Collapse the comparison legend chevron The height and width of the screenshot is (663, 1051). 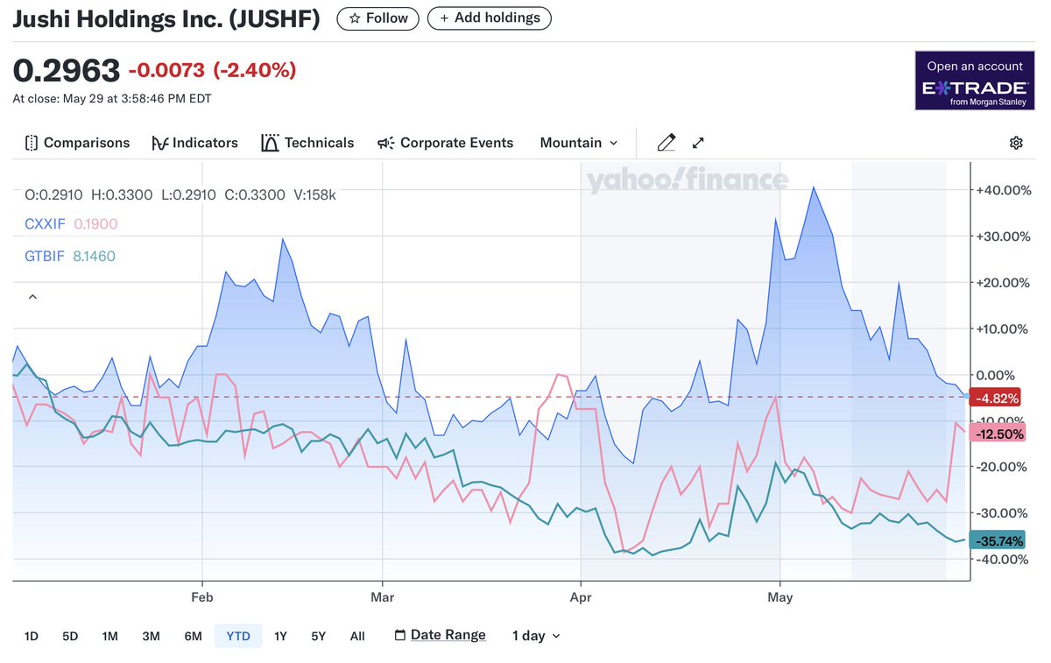pyautogui.click(x=32, y=298)
